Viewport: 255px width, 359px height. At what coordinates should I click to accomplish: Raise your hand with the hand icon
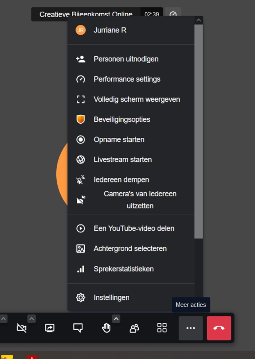click(x=106, y=328)
